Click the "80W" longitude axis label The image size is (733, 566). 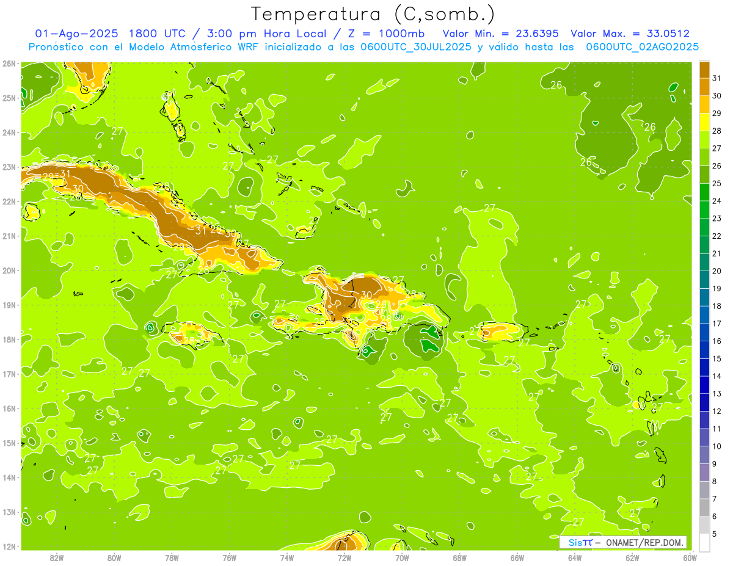(x=114, y=558)
